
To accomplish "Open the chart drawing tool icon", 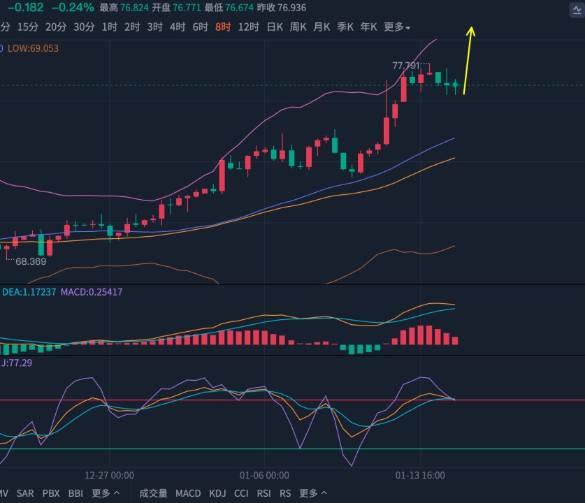I will [x=577, y=10].
